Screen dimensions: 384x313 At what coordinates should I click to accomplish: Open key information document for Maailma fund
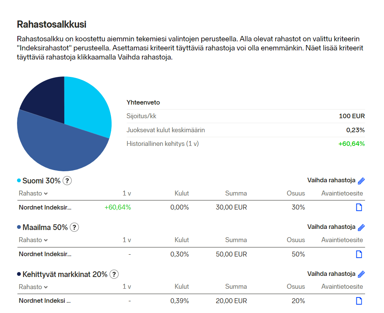[x=359, y=254]
